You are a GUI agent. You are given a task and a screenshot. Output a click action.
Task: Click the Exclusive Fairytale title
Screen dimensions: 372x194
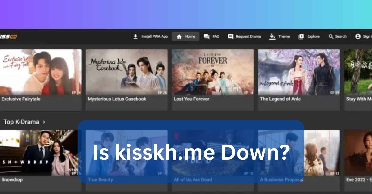(21, 99)
